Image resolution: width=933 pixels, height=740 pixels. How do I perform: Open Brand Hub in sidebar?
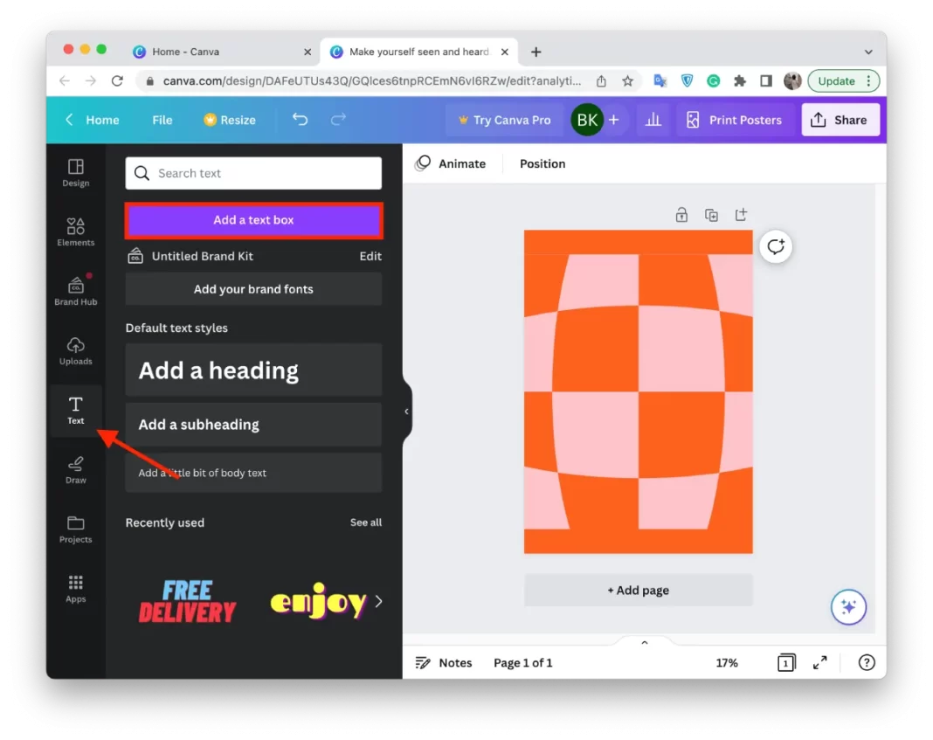(76, 292)
